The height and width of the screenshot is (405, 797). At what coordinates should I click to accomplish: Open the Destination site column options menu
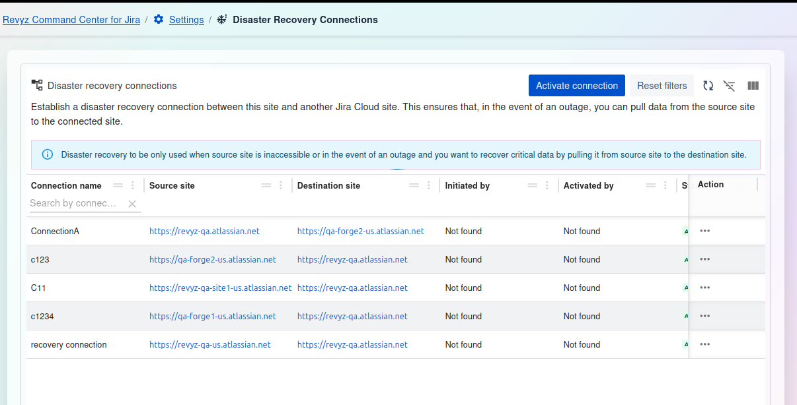pyautogui.click(x=429, y=185)
